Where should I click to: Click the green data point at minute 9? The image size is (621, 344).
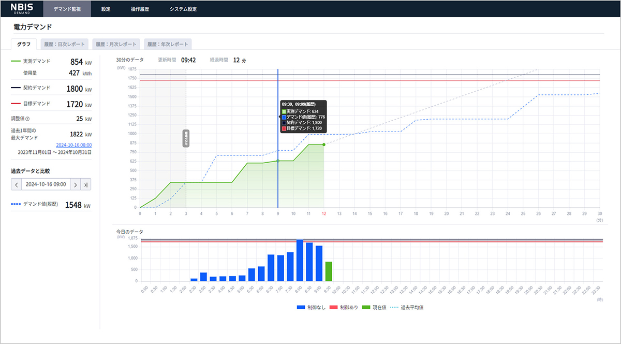(x=278, y=161)
